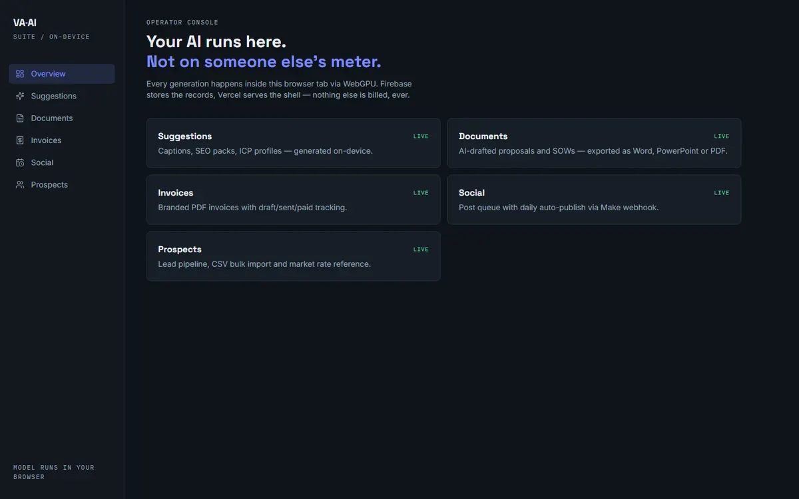Open the Documents card title
Viewport: 799px width, 499px height.
coord(483,136)
